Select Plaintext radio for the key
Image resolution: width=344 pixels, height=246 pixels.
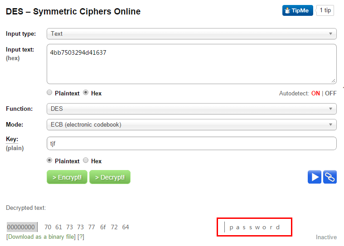pos(49,161)
